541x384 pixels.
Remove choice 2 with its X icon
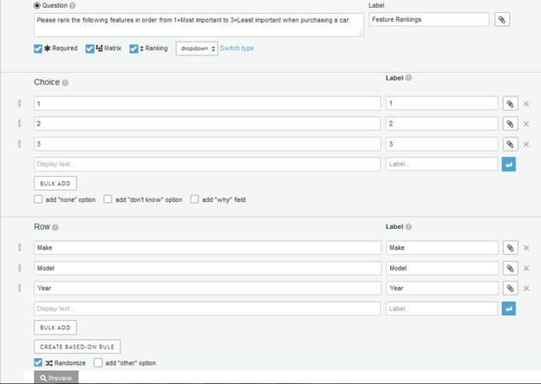(526, 124)
